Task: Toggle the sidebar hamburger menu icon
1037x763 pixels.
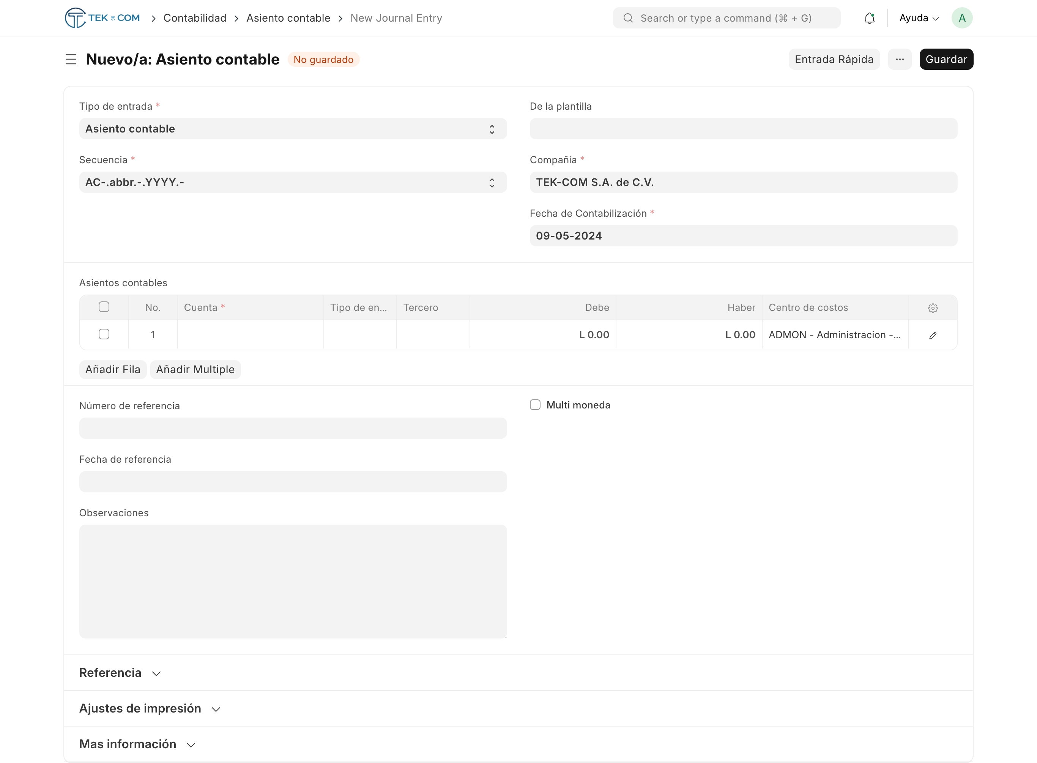Action: click(71, 59)
